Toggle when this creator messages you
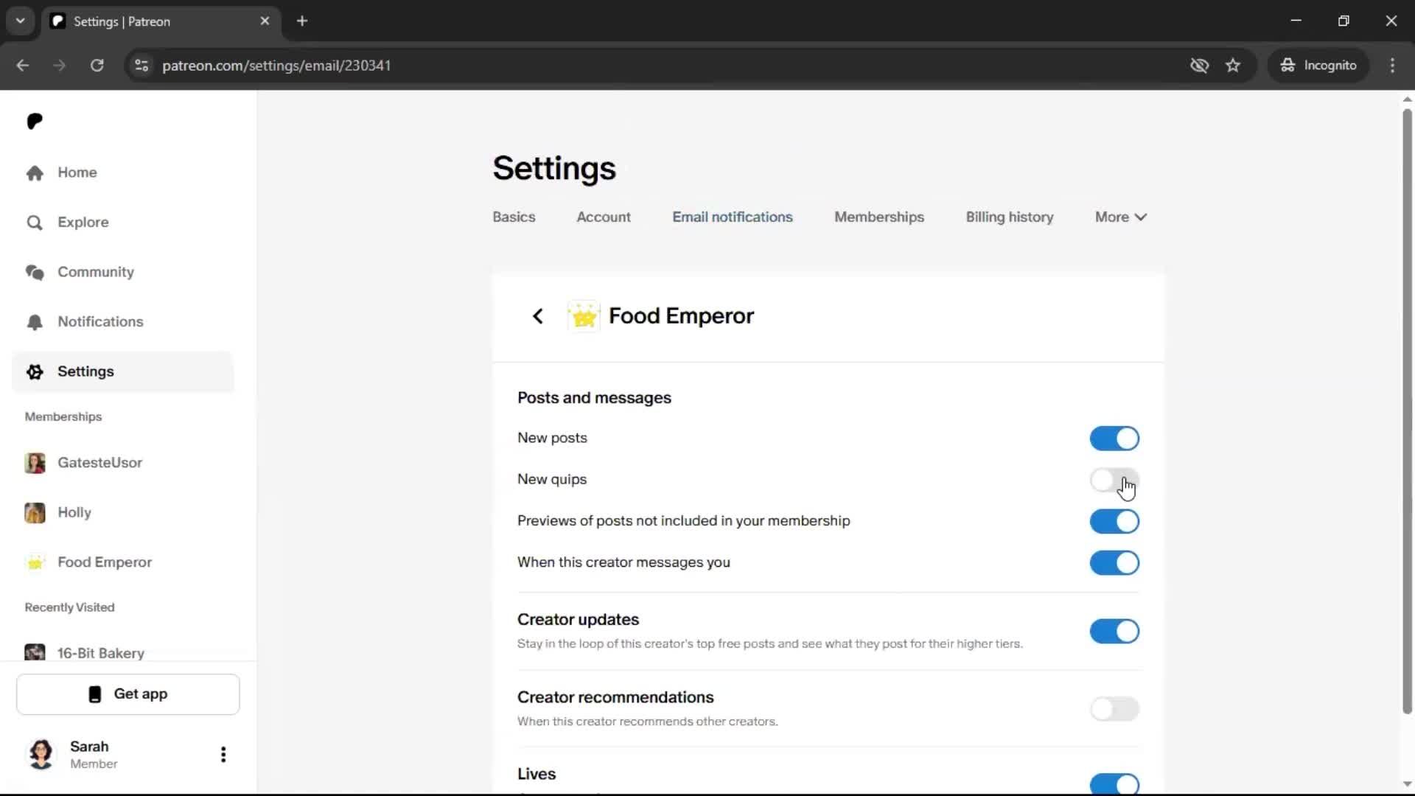 click(1114, 563)
